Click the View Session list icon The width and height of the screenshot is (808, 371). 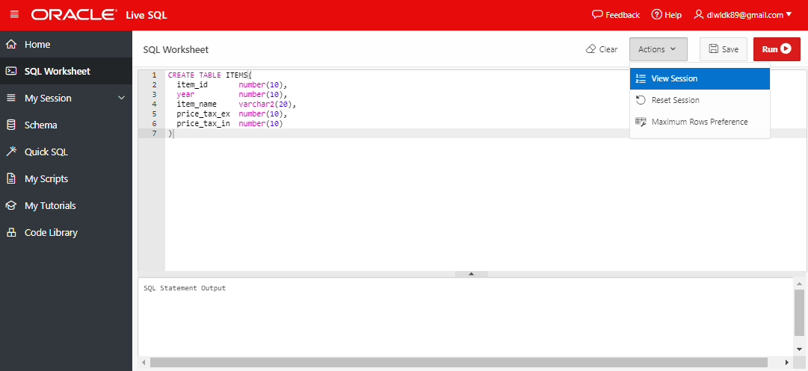tap(641, 78)
